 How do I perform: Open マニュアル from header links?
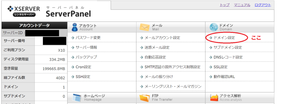(x=242, y=5)
